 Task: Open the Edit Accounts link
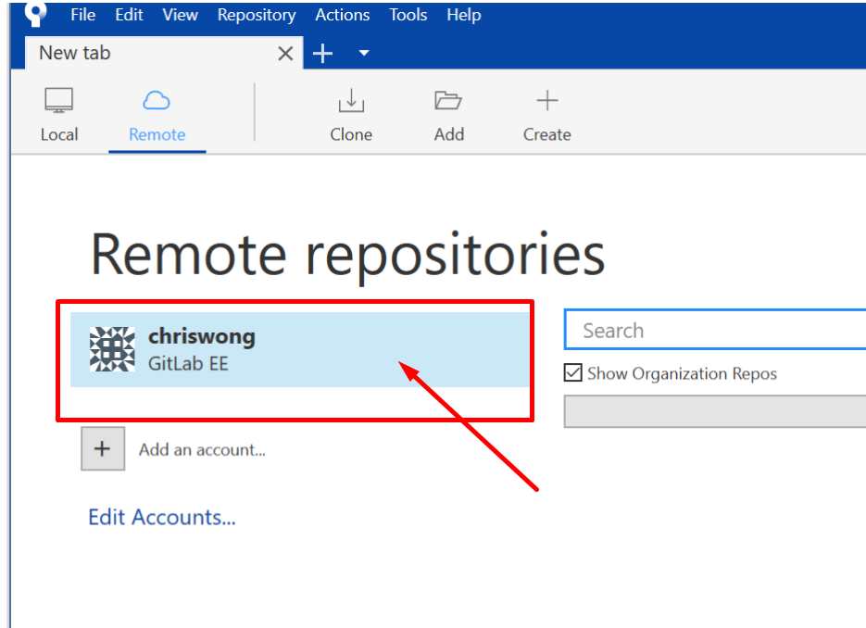pyautogui.click(x=162, y=518)
